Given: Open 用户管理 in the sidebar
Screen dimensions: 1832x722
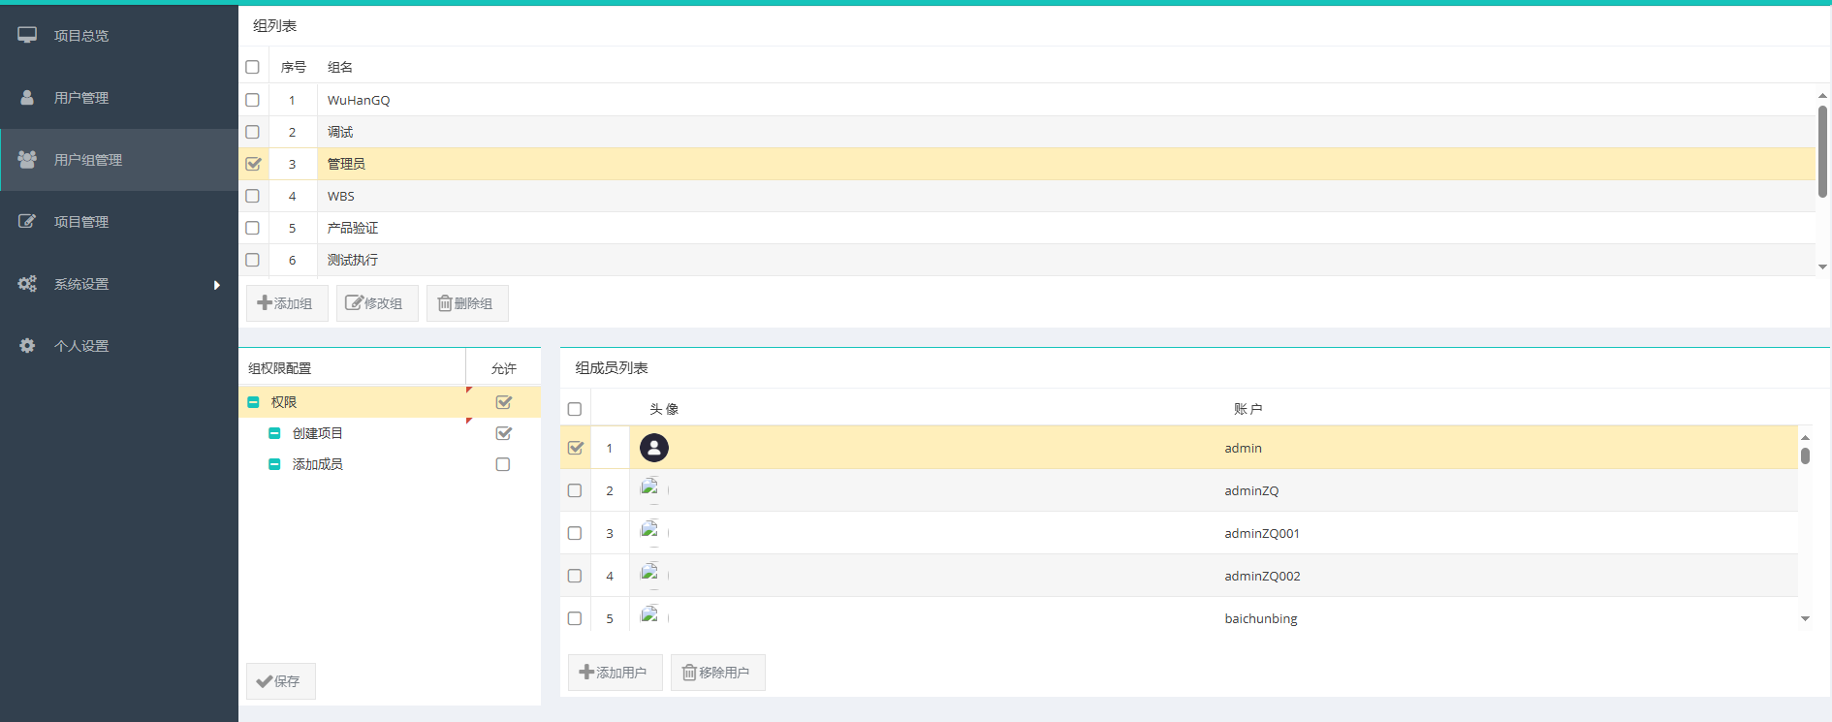Looking at the screenshot, I should tap(81, 98).
